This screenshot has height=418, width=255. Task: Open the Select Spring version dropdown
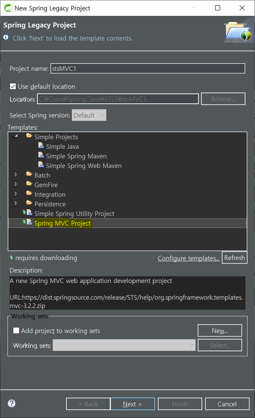click(89, 115)
